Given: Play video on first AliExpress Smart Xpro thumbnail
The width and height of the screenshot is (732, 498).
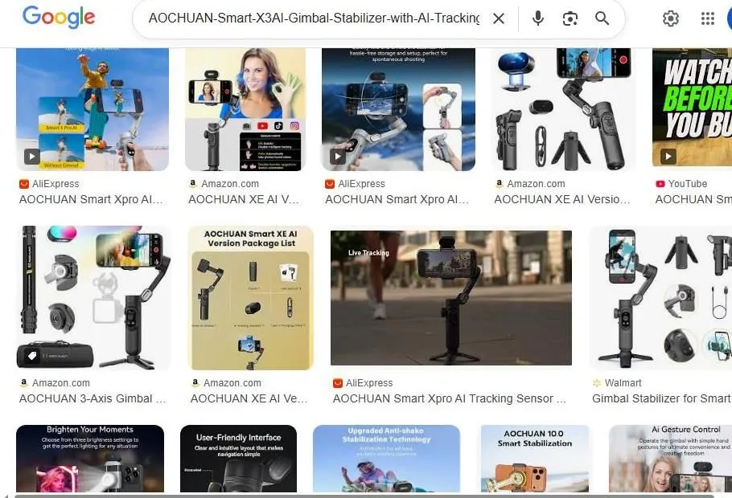Looking at the screenshot, I should [x=31, y=156].
